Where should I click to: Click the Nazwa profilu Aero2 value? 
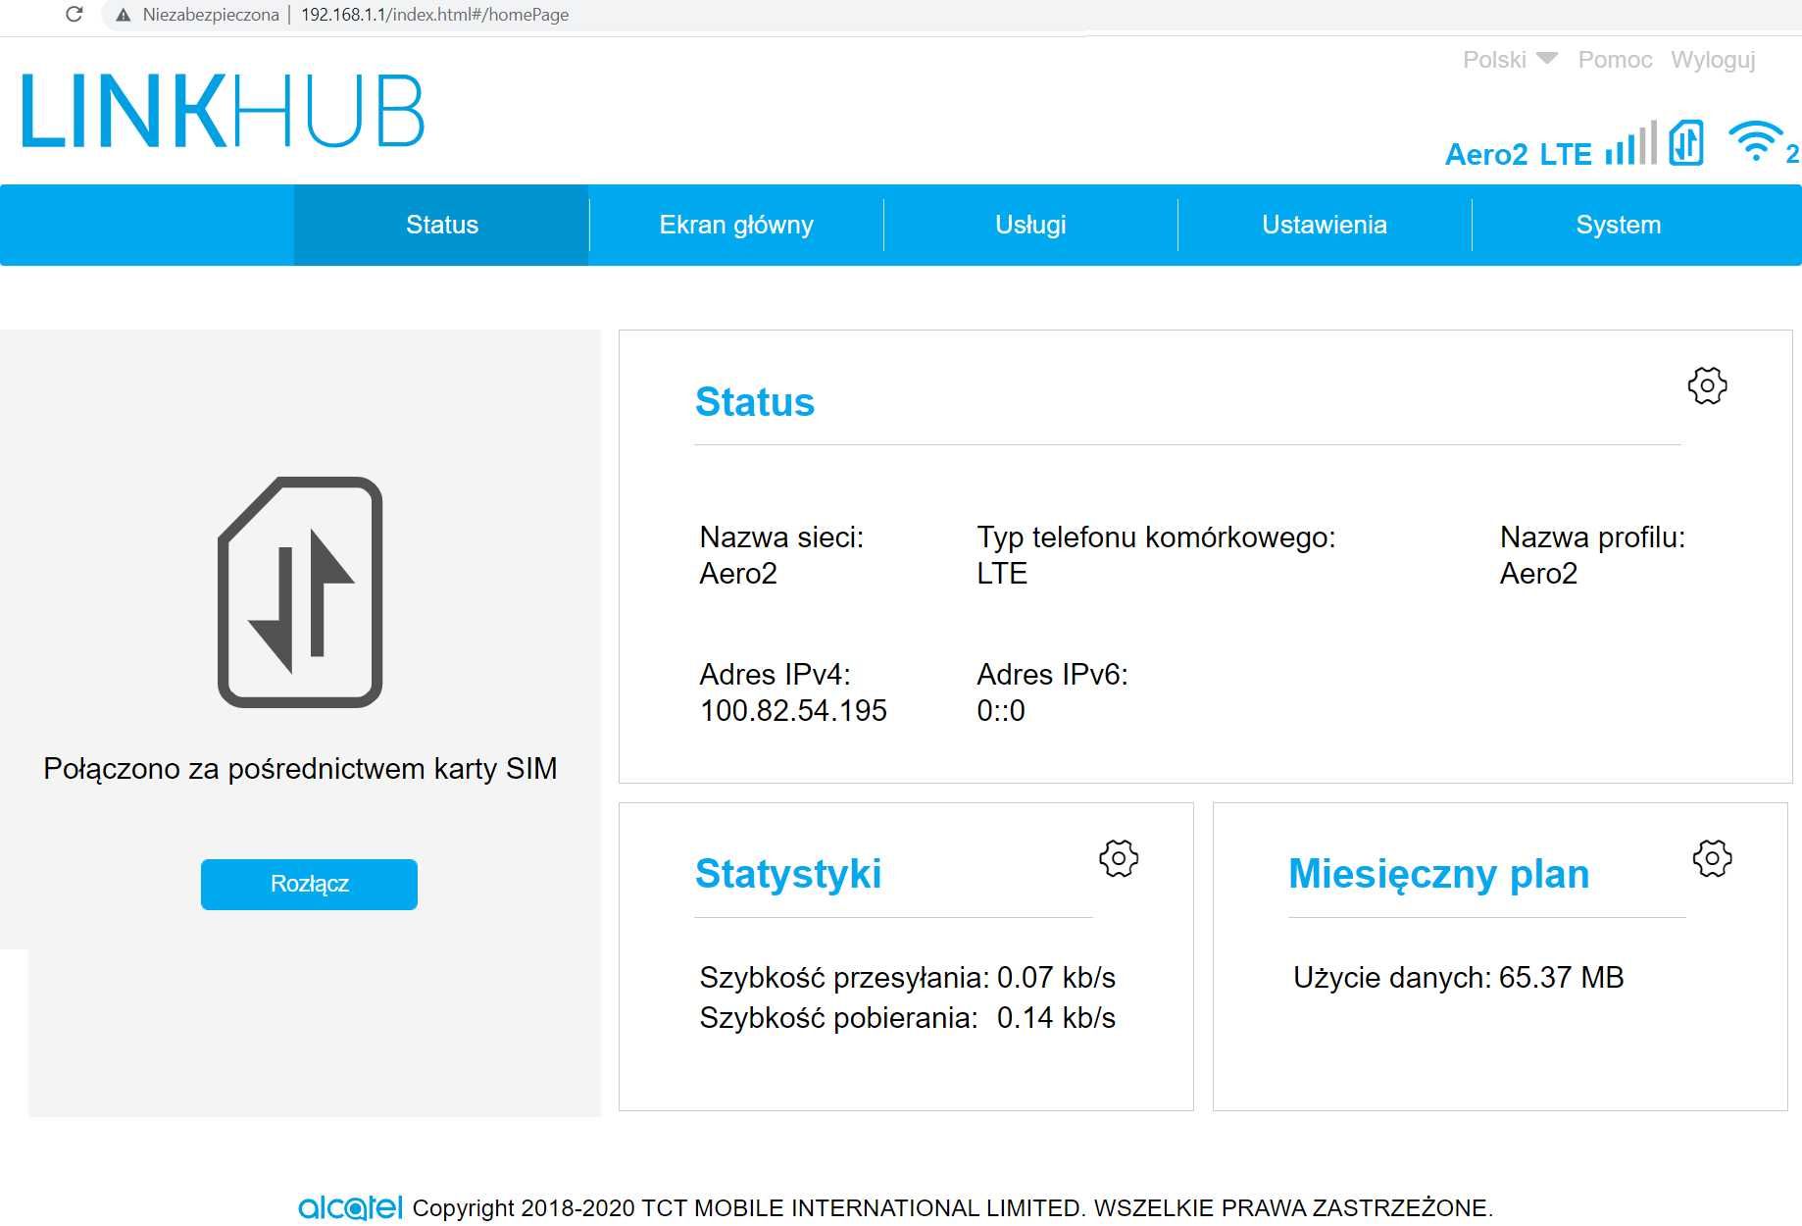tap(1538, 573)
